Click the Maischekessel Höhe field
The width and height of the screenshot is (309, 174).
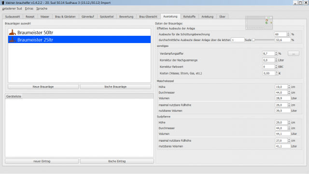[281, 87]
